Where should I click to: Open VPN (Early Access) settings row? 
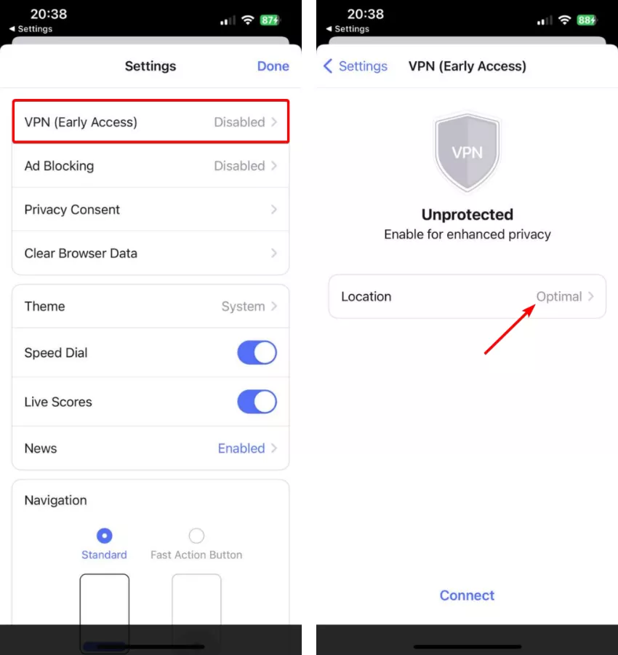pyautogui.click(x=151, y=122)
